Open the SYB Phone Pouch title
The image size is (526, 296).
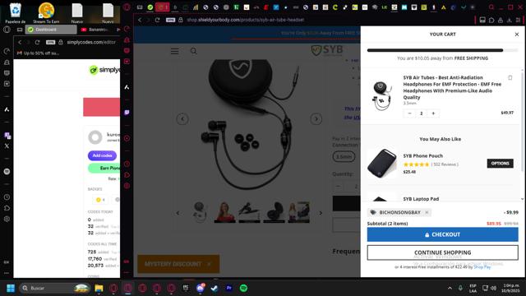422,156
